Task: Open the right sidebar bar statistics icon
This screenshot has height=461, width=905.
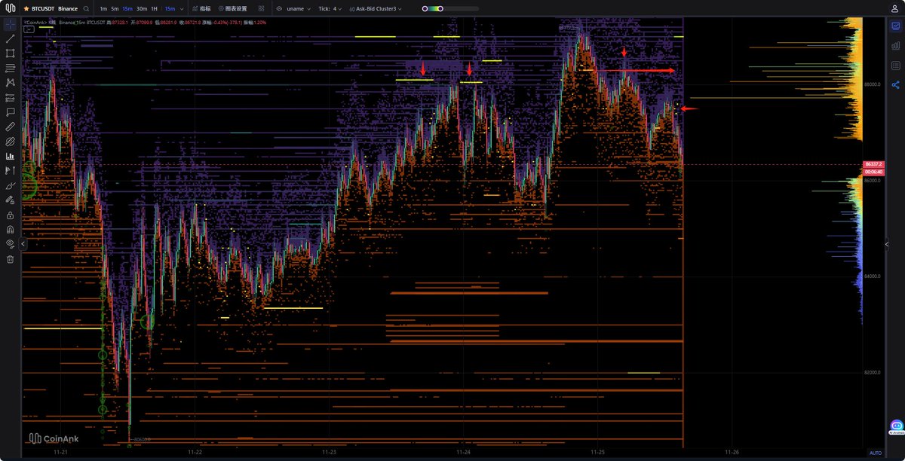Action: pyautogui.click(x=895, y=46)
